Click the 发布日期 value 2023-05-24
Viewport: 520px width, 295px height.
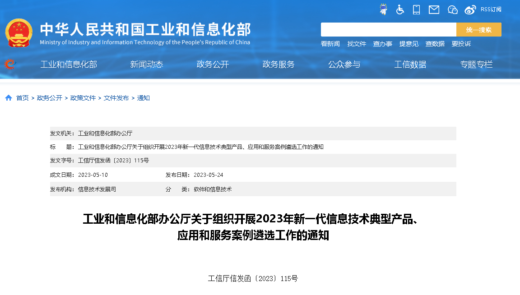coord(208,175)
